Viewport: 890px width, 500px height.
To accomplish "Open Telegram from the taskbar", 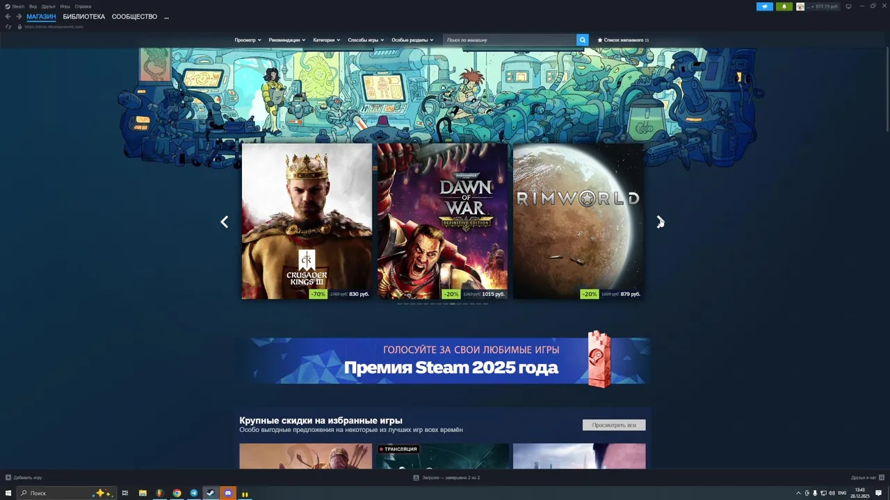I will coord(194,493).
